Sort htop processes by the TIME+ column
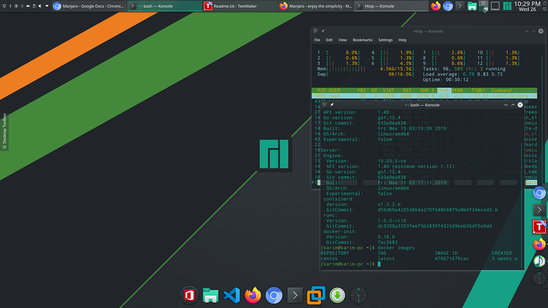548x308 pixels. 479,90
